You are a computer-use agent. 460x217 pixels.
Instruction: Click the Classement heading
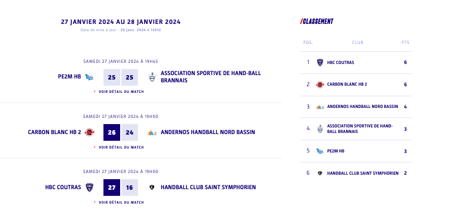317,22
